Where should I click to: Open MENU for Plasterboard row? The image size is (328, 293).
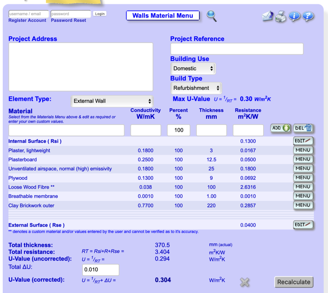(x=303, y=159)
